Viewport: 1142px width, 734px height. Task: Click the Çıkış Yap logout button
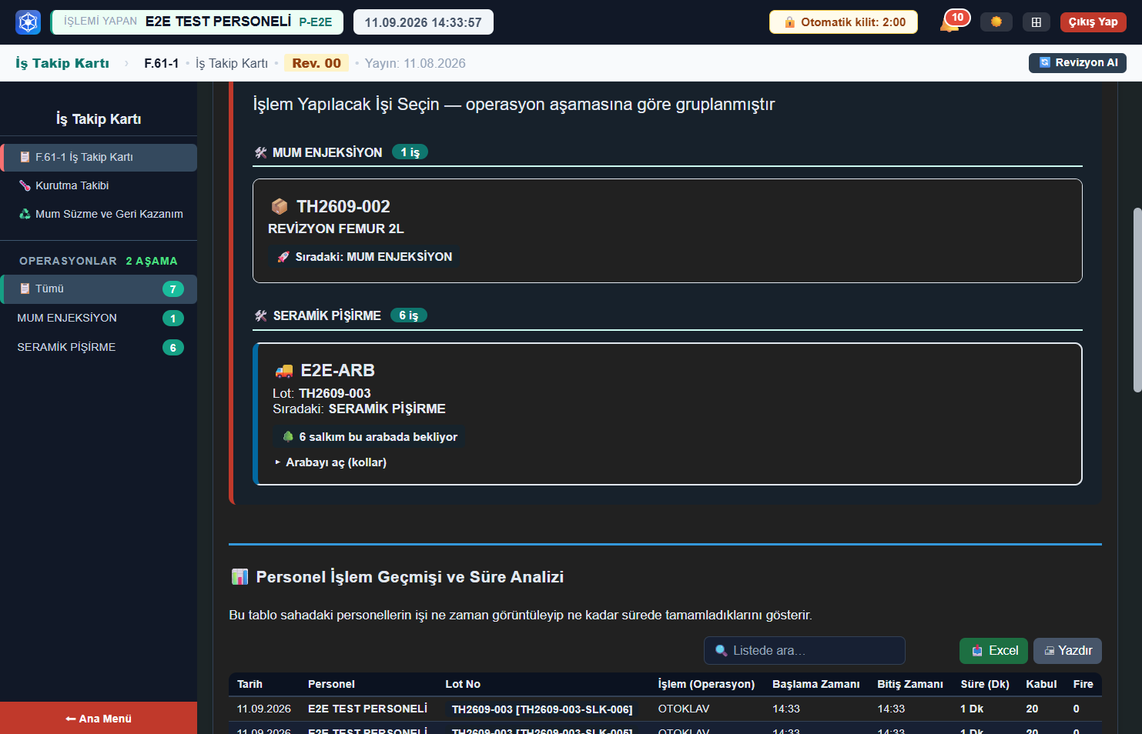1093,22
